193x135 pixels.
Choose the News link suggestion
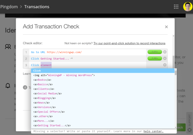(103, 103)
